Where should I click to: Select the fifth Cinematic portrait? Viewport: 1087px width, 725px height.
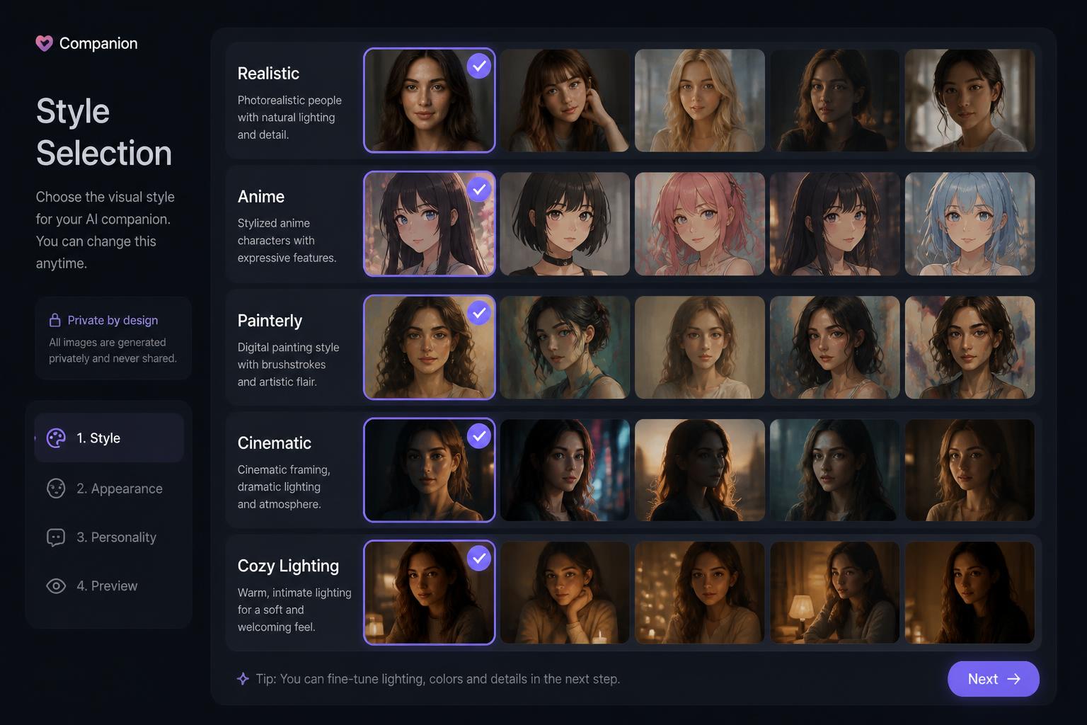pyautogui.click(x=970, y=470)
